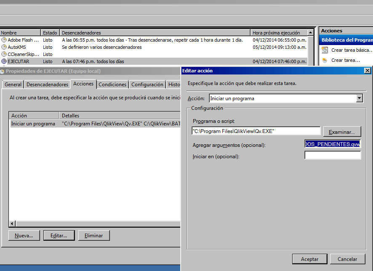
Task: Click the Nueva button to add an action
Action: (x=24, y=235)
